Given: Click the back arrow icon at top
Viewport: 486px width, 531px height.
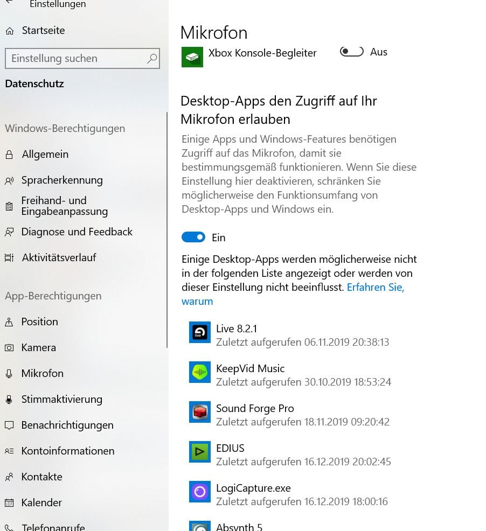Looking at the screenshot, I should click(9, 3).
